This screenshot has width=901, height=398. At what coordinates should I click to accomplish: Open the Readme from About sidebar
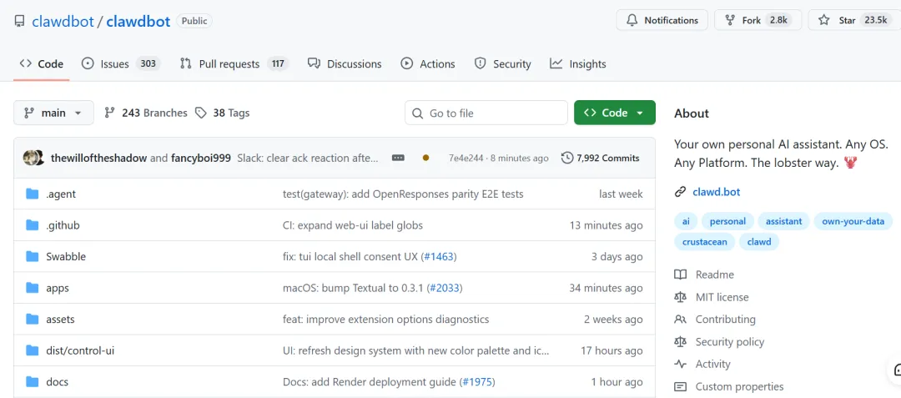pyautogui.click(x=714, y=275)
